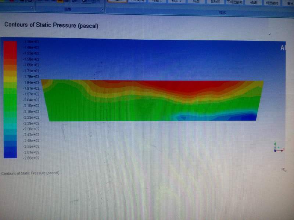Select legend value -1.84e+02
The image size is (294, 220).
tap(31, 82)
